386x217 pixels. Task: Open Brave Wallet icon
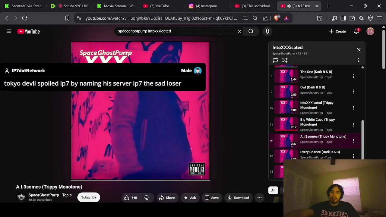[352, 18]
